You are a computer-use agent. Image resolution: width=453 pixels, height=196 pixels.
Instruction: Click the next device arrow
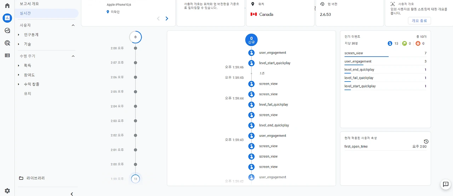[x=167, y=18]
